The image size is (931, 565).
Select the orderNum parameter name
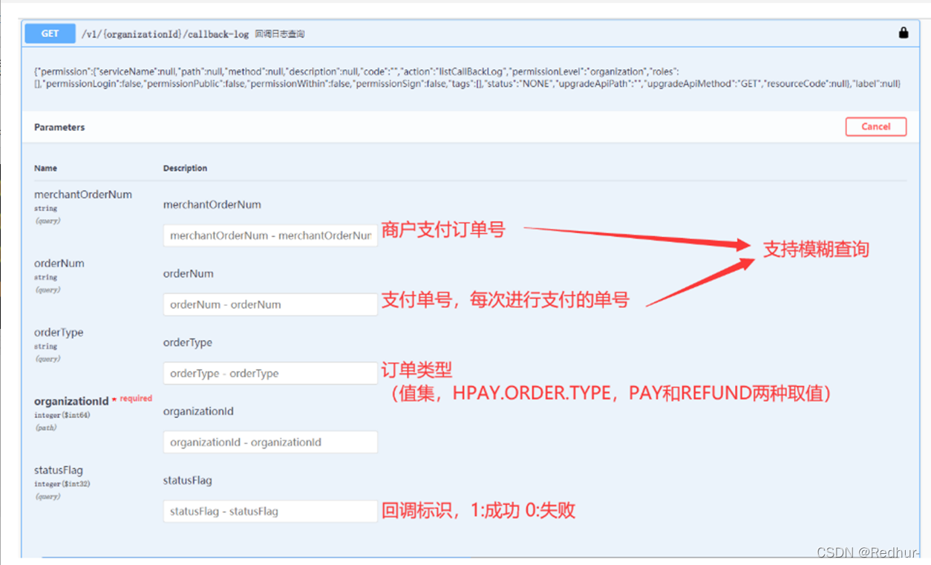click(59, 264)
